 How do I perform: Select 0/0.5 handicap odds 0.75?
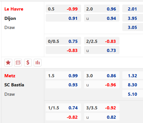coord(63,41)
